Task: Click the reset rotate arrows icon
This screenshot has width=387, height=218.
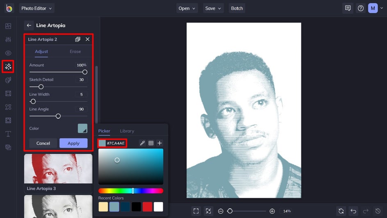Action: point(341,211)
